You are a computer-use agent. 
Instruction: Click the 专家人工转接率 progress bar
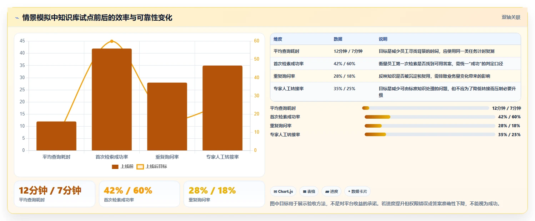pyautogui.click(x=430, y=134)
